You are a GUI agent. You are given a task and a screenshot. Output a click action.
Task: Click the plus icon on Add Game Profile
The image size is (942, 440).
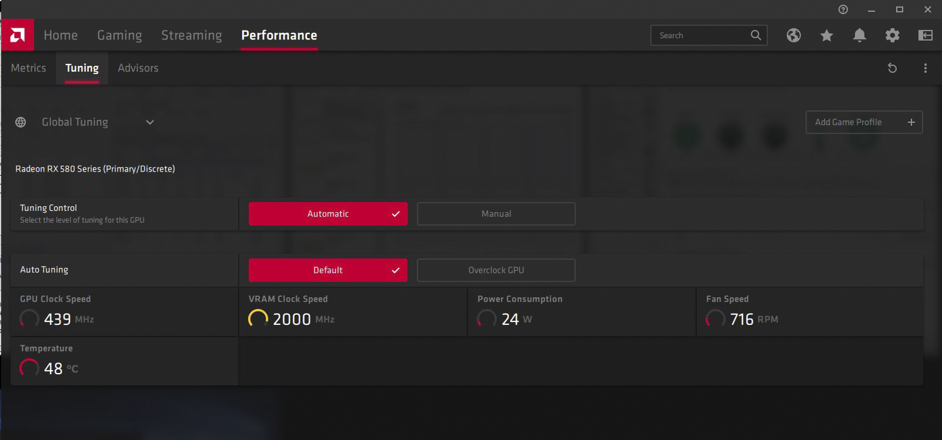pos(911,122)
